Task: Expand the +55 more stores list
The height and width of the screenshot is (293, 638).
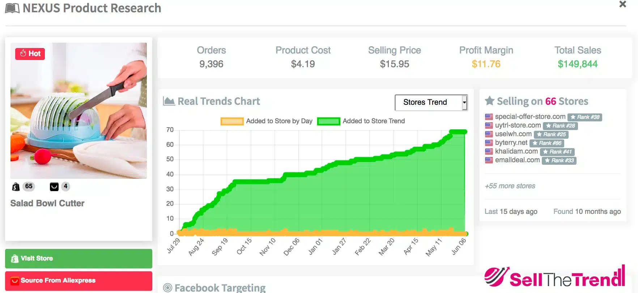Action: pyautogui.click(x=510, y=186)
